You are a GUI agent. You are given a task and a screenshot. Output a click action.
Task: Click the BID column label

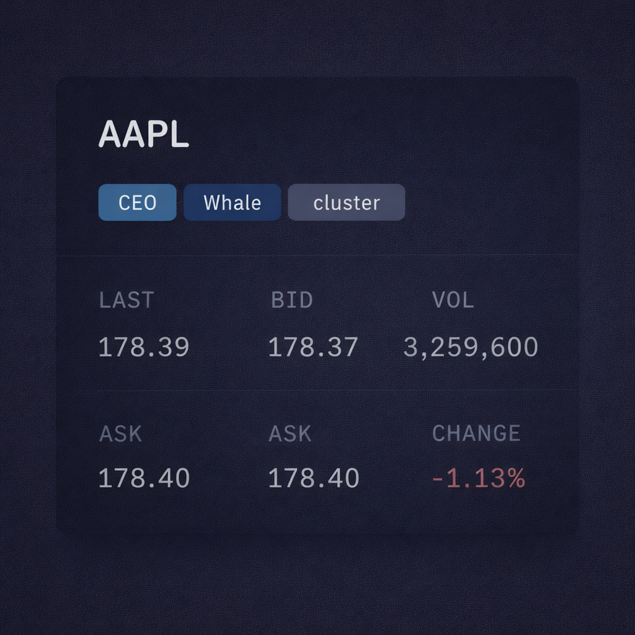(291, 300)
